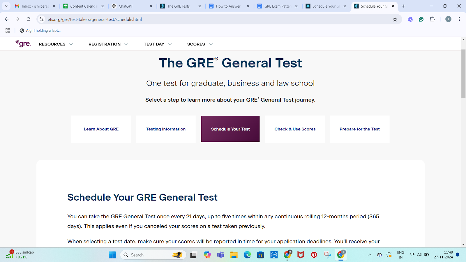The width and height of the screenshot is (466, 262).
Task: Select the Prepare for the Test step
Action: click(x=360, y=129)
